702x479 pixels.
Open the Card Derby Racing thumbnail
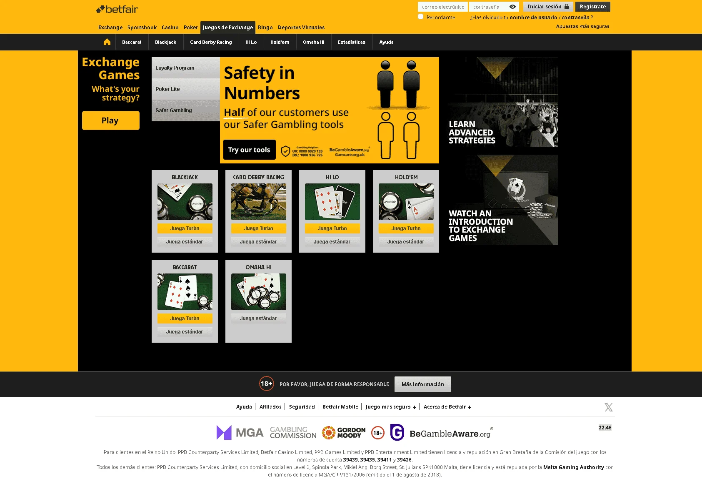point(259,202)
